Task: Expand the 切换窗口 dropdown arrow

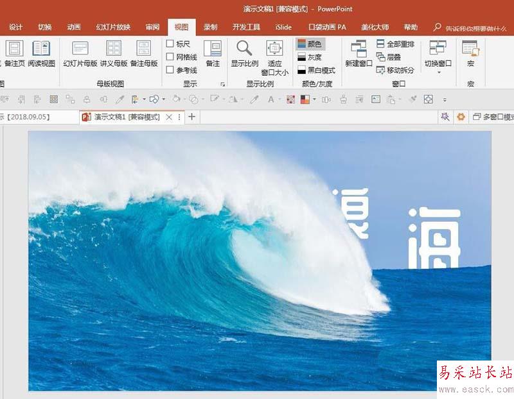Action: pos(439,72)
